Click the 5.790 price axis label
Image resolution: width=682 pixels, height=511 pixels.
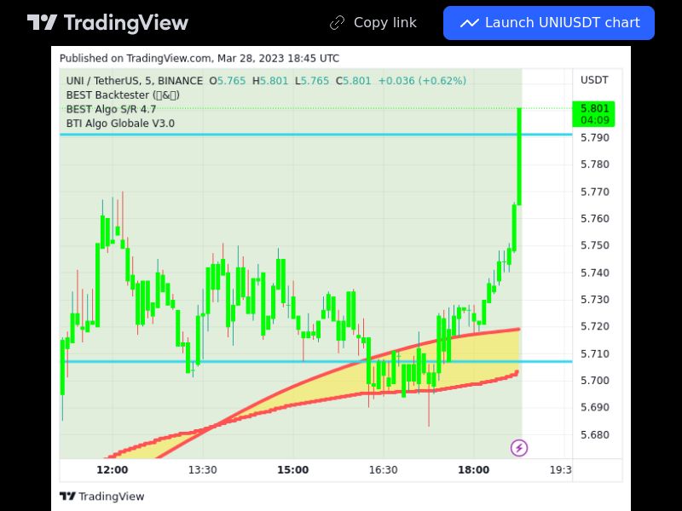pos(594,138)
